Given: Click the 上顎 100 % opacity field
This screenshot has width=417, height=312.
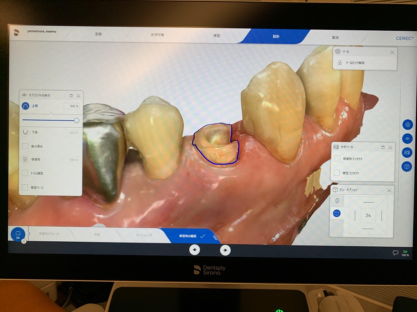Looking at the screenshot, I should coord(72,106).
